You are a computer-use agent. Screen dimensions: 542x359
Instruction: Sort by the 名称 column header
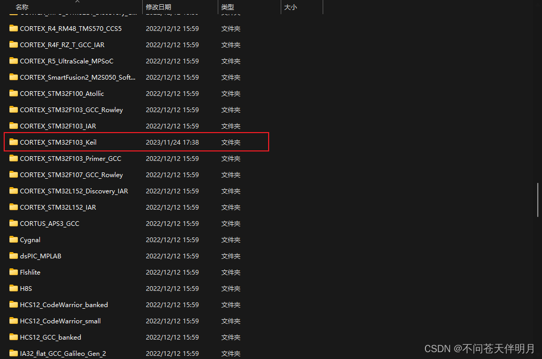[22, 7]
